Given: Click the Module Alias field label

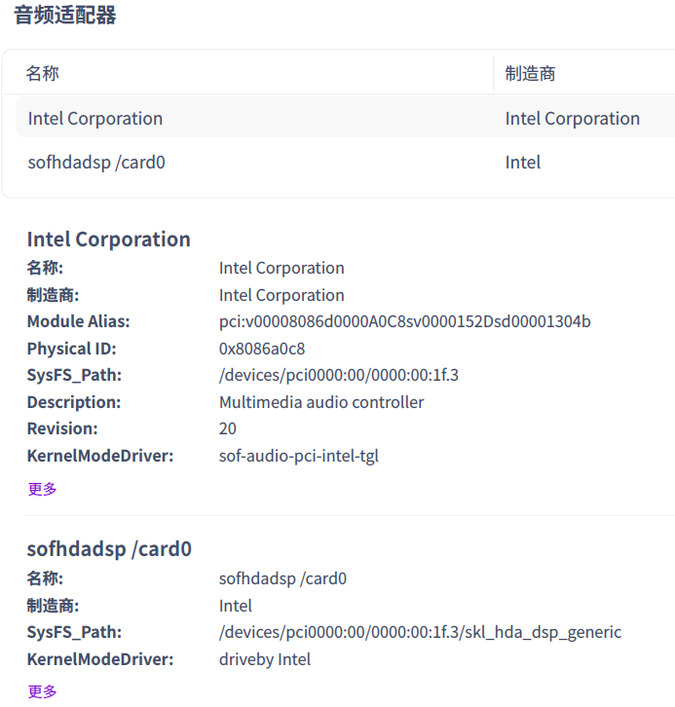Looking at the screenshot, I should (x=78, y=321).
